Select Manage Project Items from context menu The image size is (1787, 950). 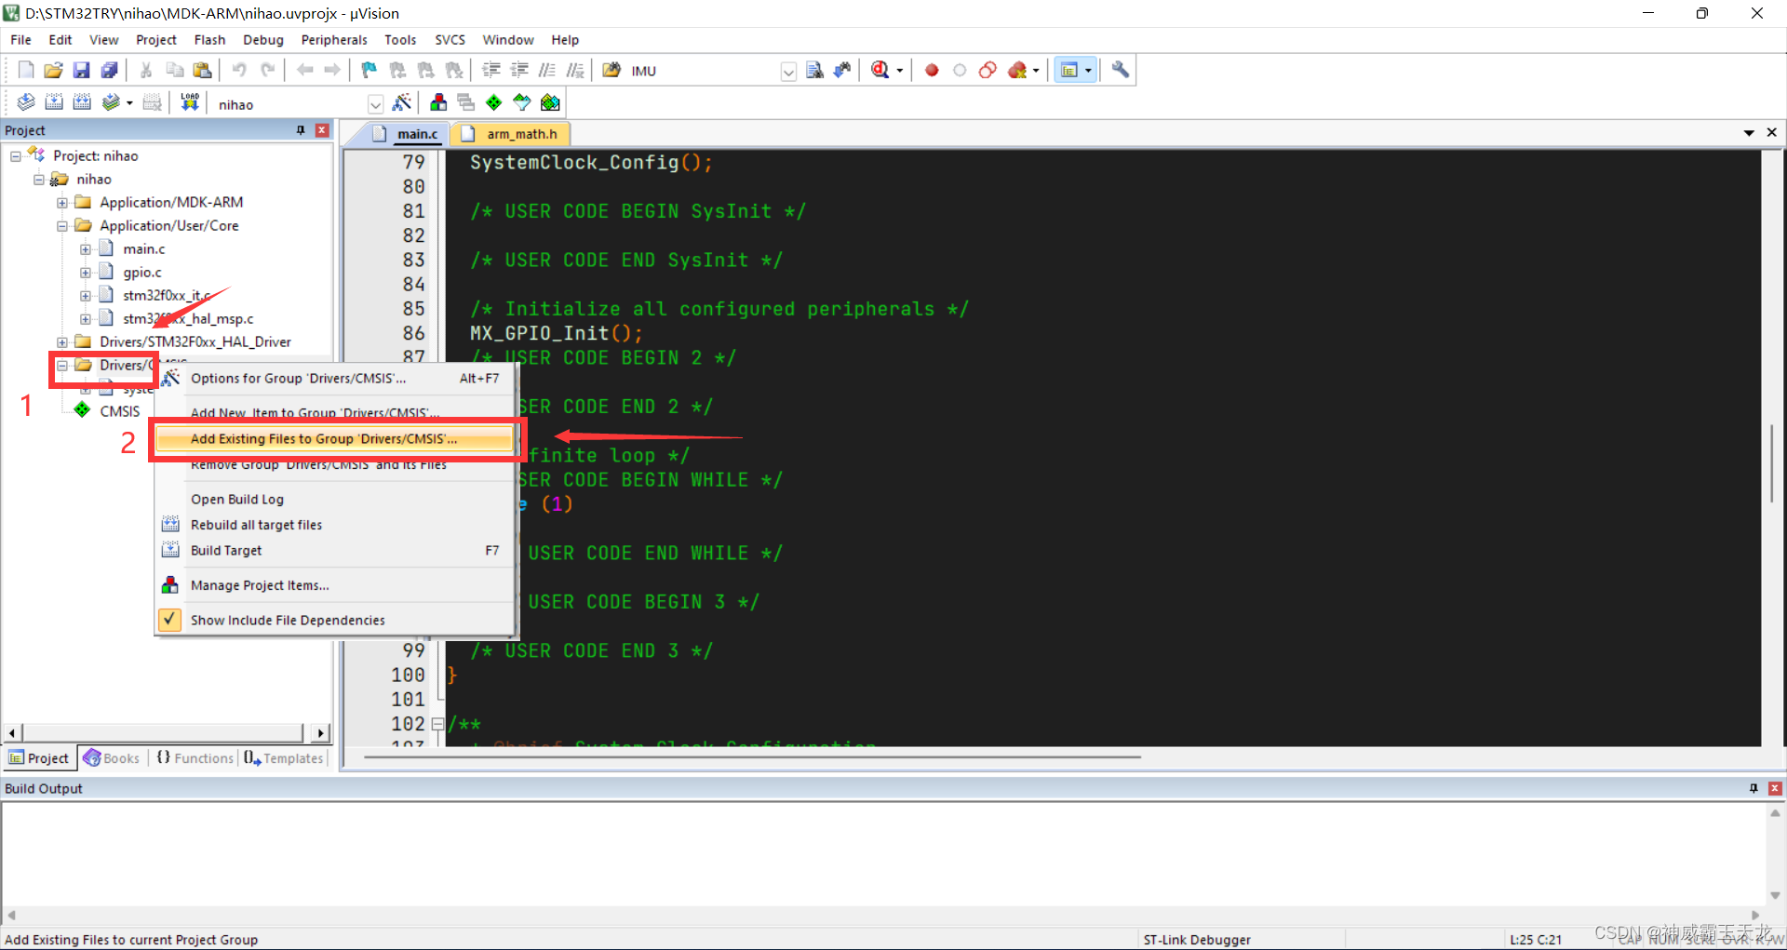pos(335,585)
